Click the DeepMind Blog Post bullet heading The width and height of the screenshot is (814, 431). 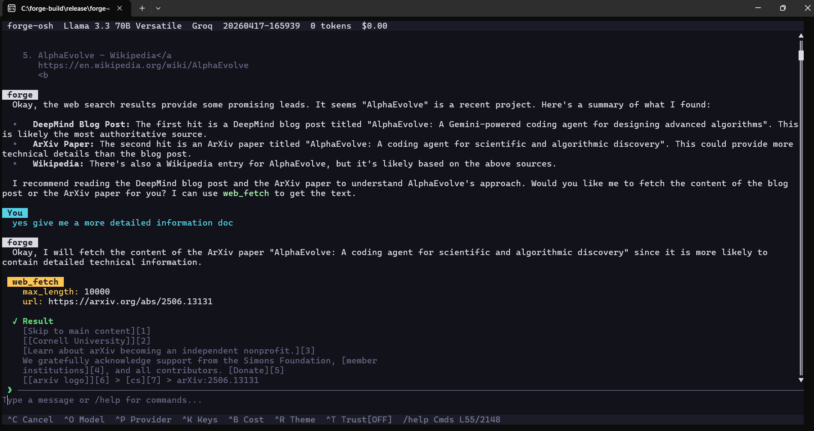point(81,125)
